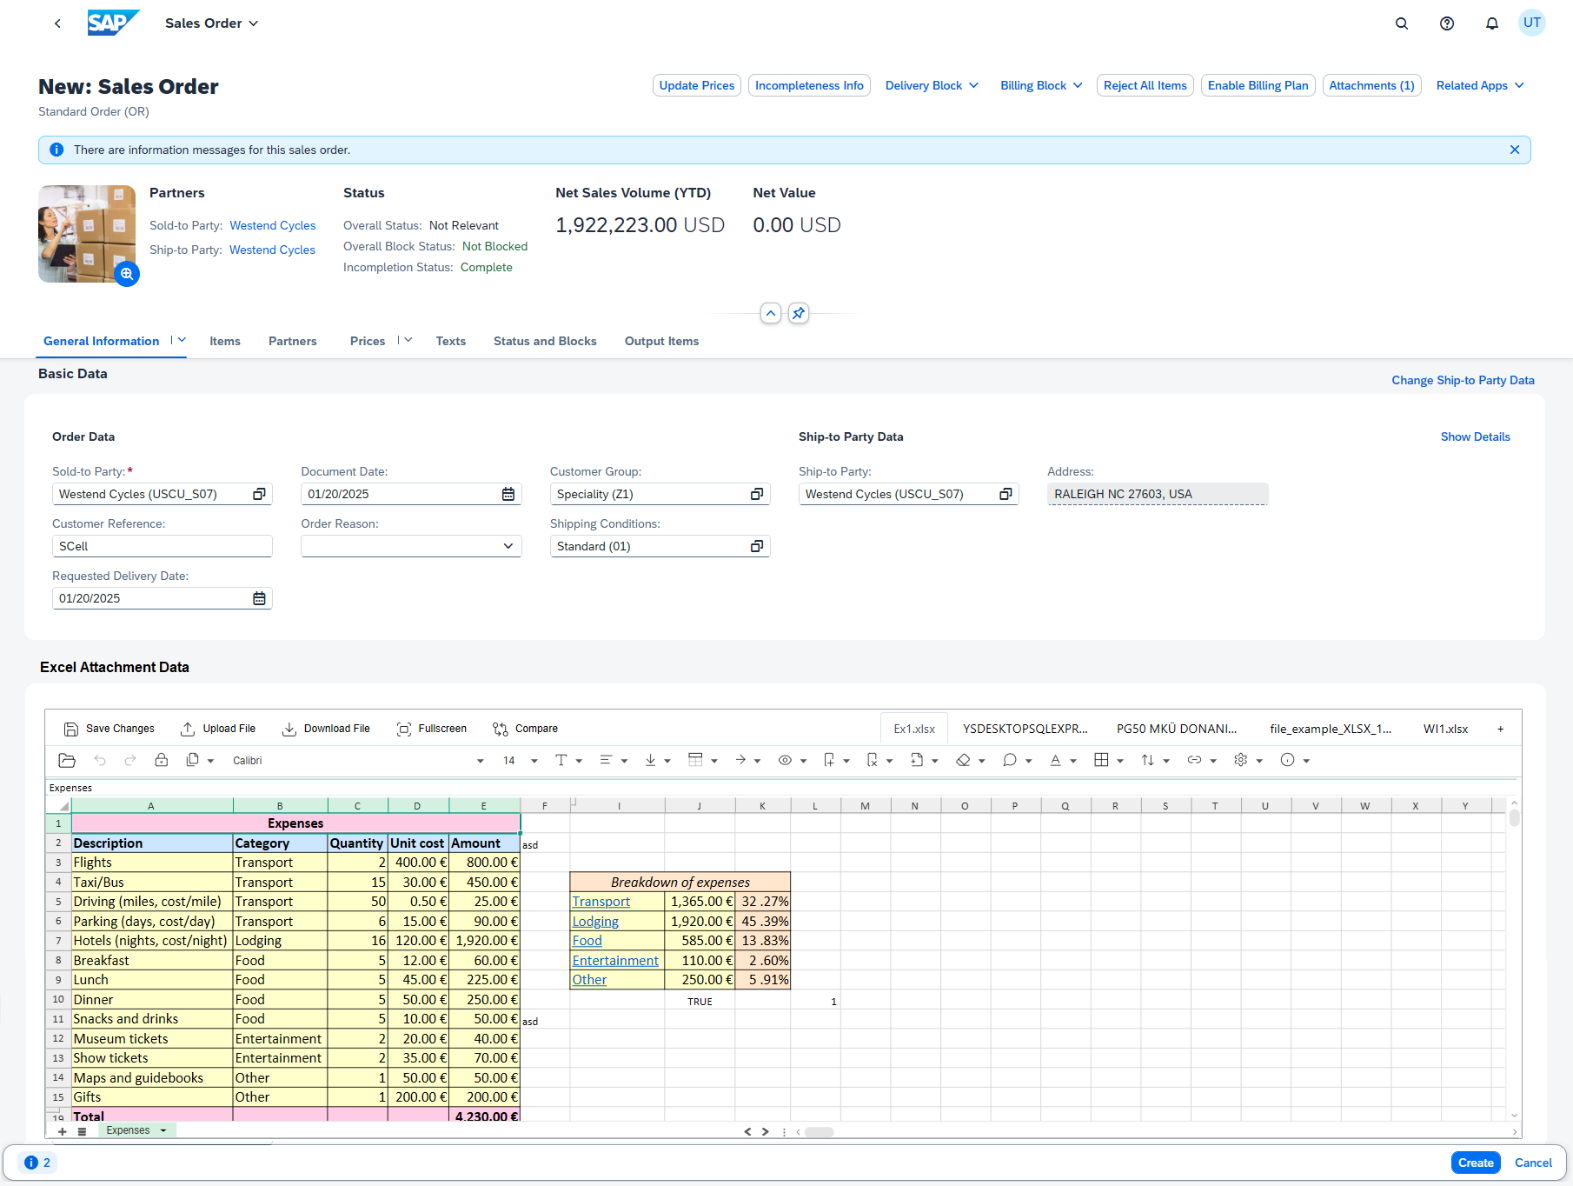Open the Delivery Block dropdown
This screenshot has height=1186, width=1573.
pos(932,85)
